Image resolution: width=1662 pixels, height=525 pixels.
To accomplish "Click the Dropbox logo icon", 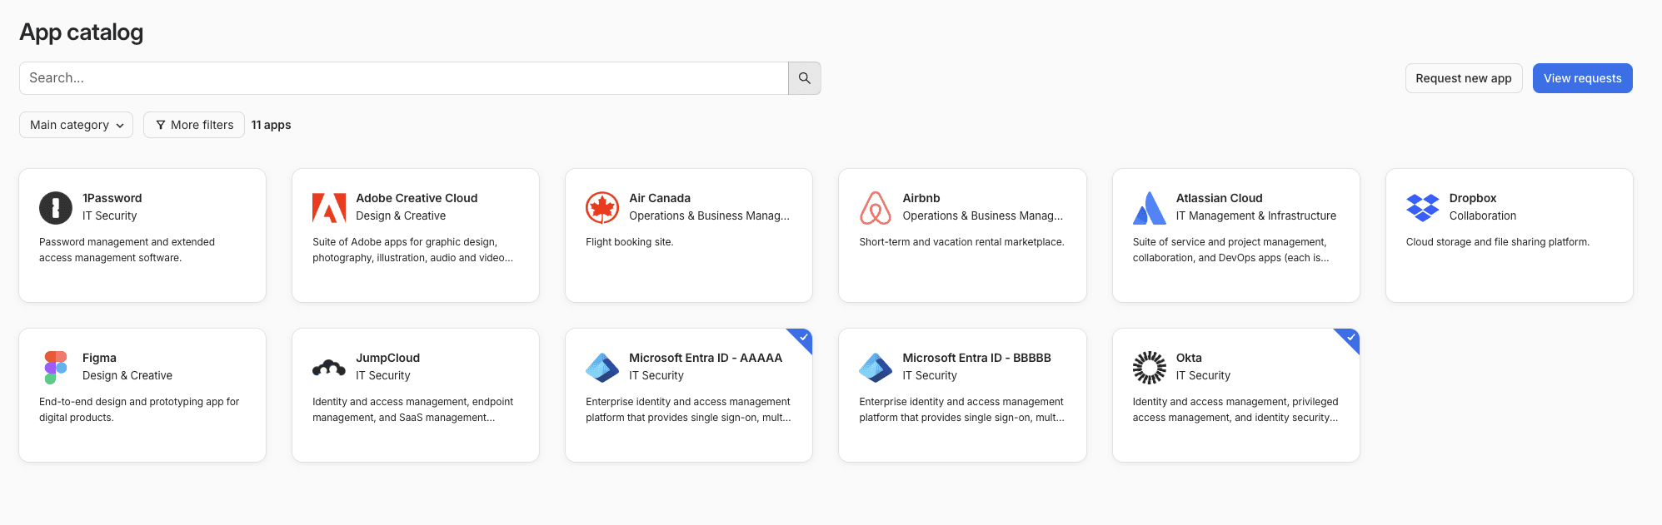I will [1423, 207].
